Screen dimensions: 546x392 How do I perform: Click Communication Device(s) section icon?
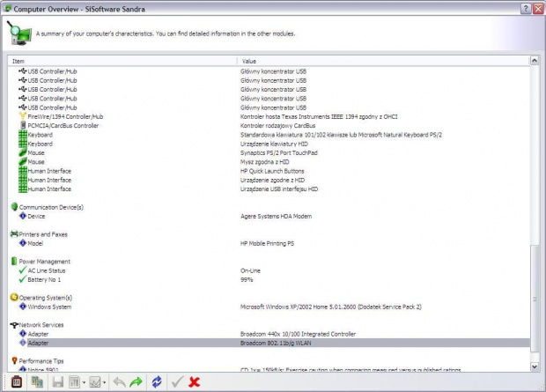[x=14, y=207]
